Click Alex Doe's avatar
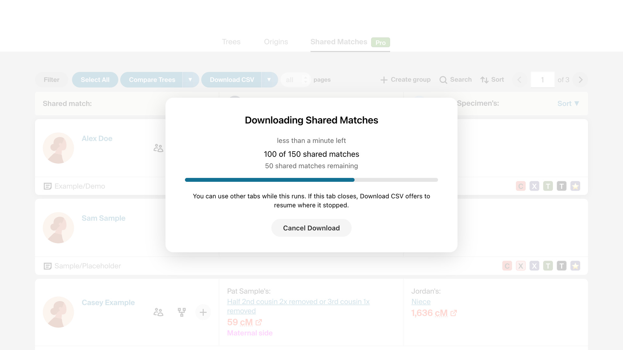The width and height of the screenshot is (623, 350). 58,148
